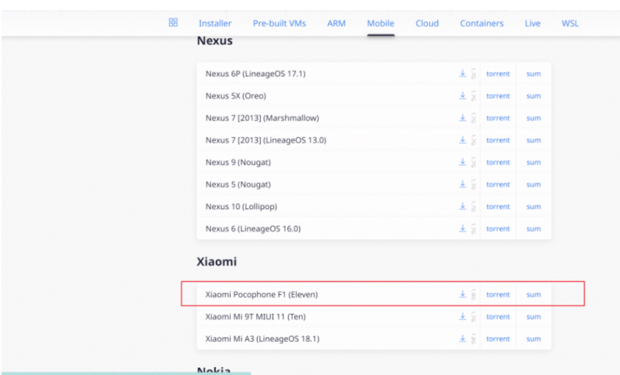Viewport: 620px width, 375px height.
Task: View sum checksum for Nexus 5X (Oreo)
Action: 533,96
